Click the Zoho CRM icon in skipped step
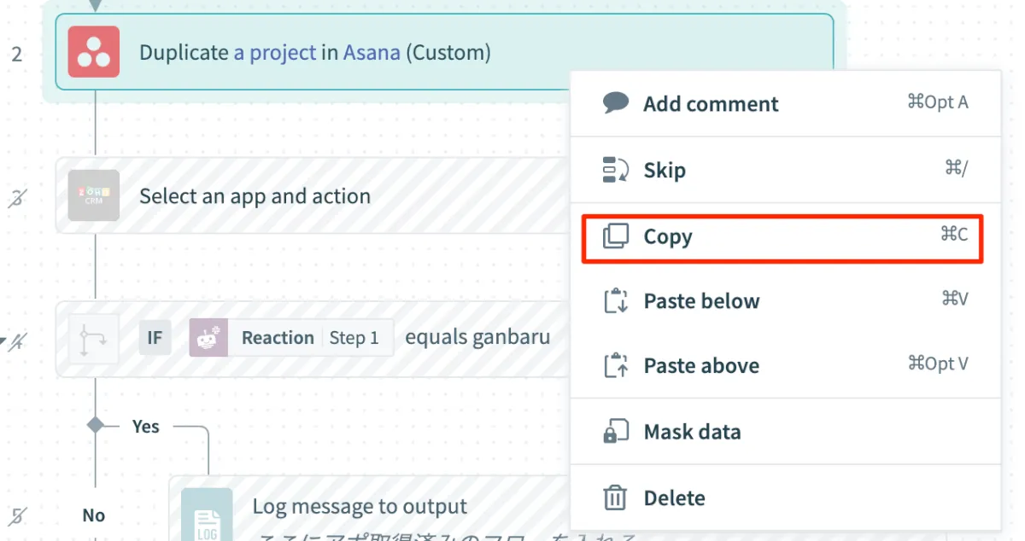1025x541 pixels. coord(94,195)
